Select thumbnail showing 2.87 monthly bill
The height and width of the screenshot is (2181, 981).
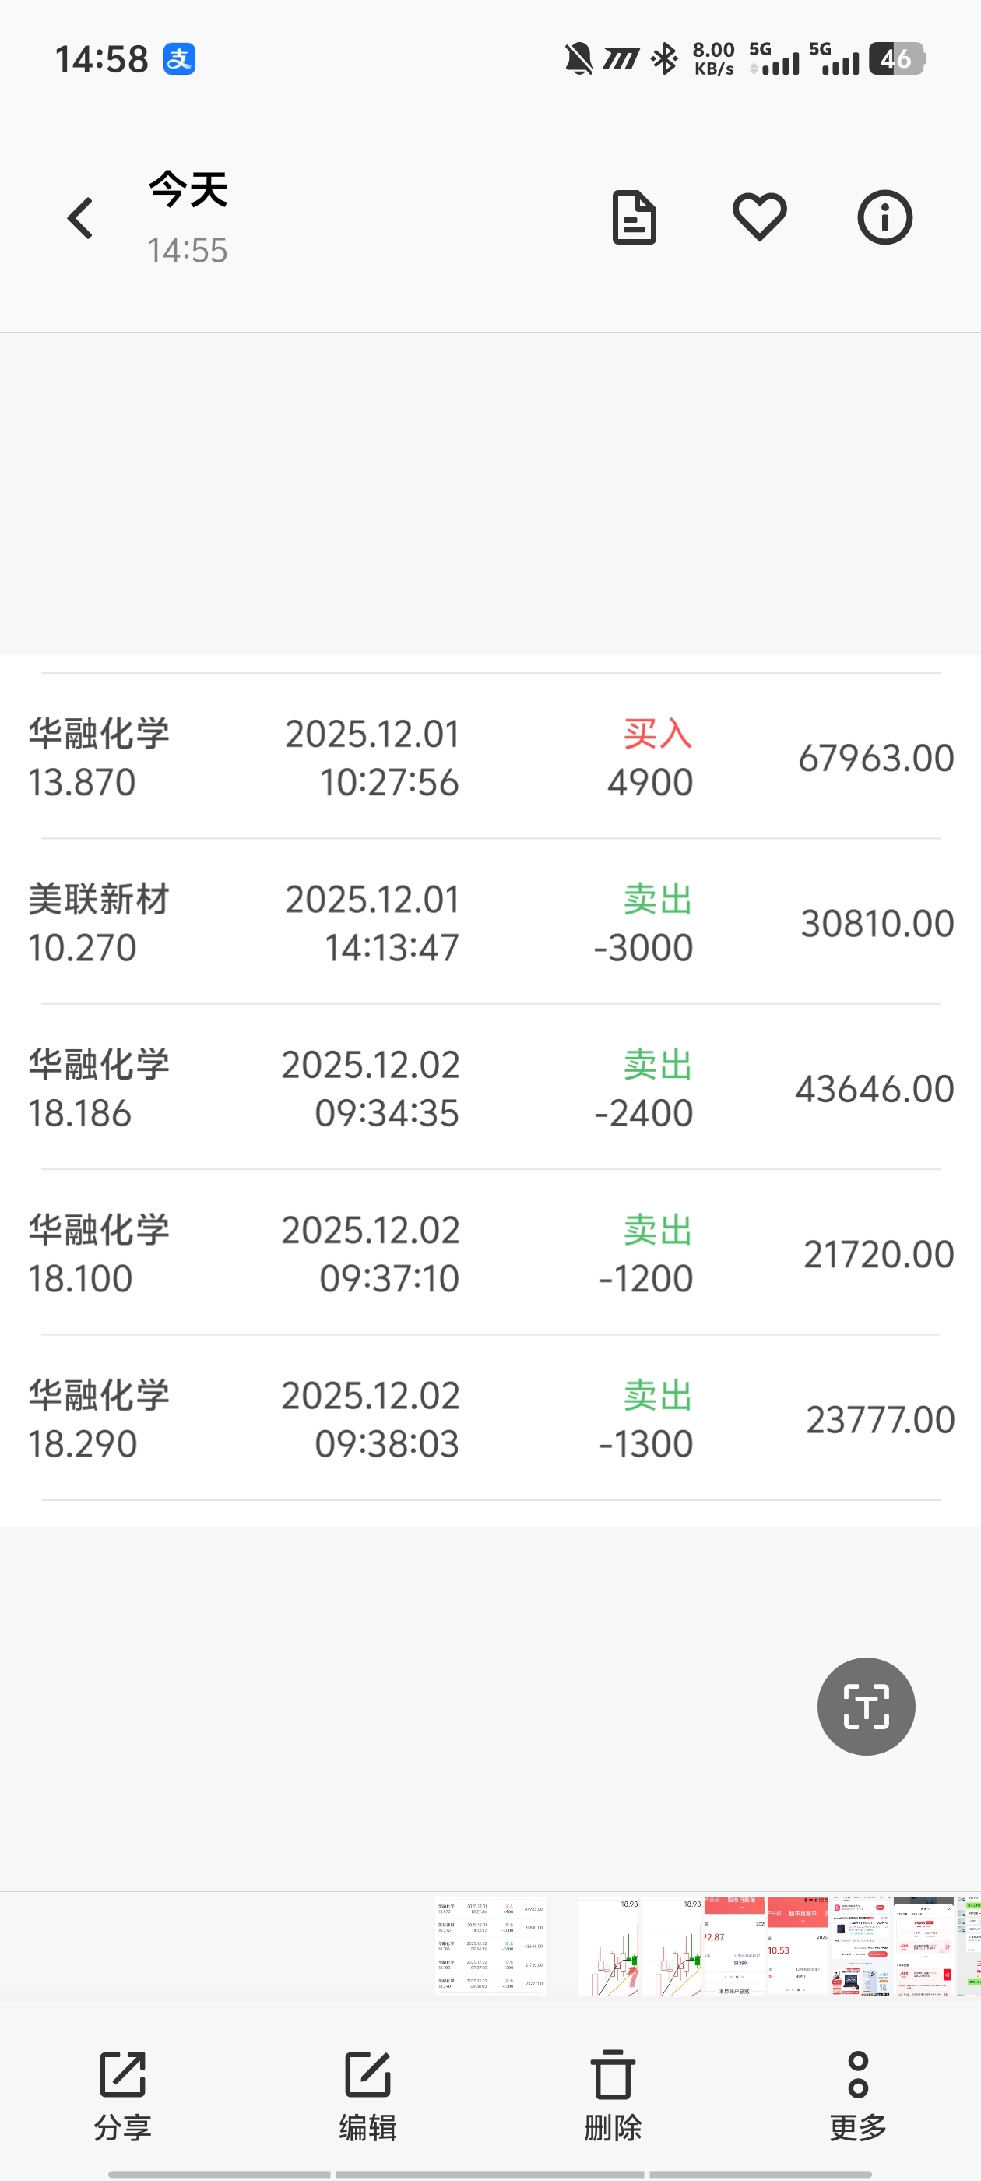[735, 1947]
